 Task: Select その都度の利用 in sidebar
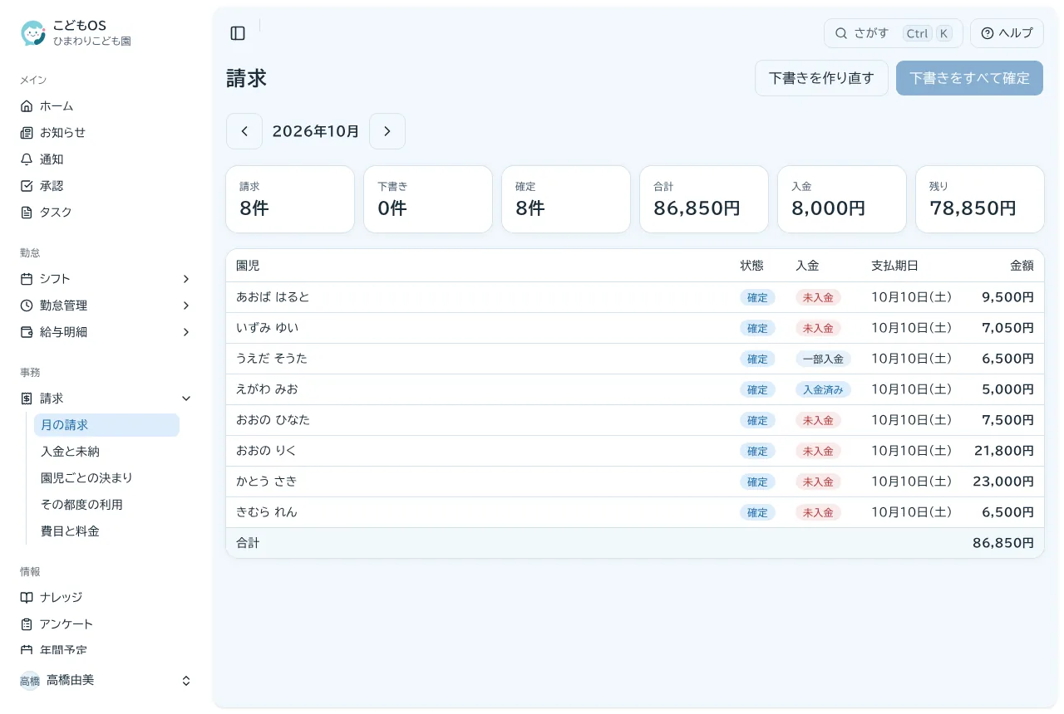point(106,505)
